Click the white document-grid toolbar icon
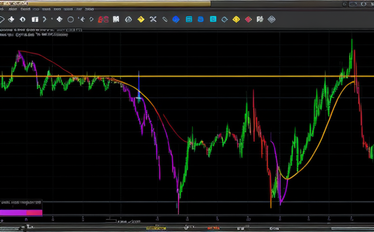The width and height of the screenshot is (374, 232). tap(260, 19)
